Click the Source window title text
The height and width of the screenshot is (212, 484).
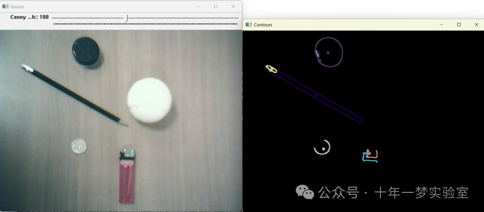click(17, 6)
